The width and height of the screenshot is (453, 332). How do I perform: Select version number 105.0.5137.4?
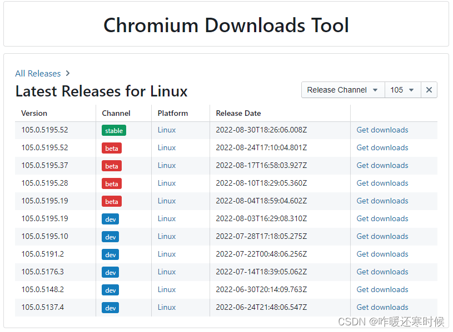(x=43, y=307)
